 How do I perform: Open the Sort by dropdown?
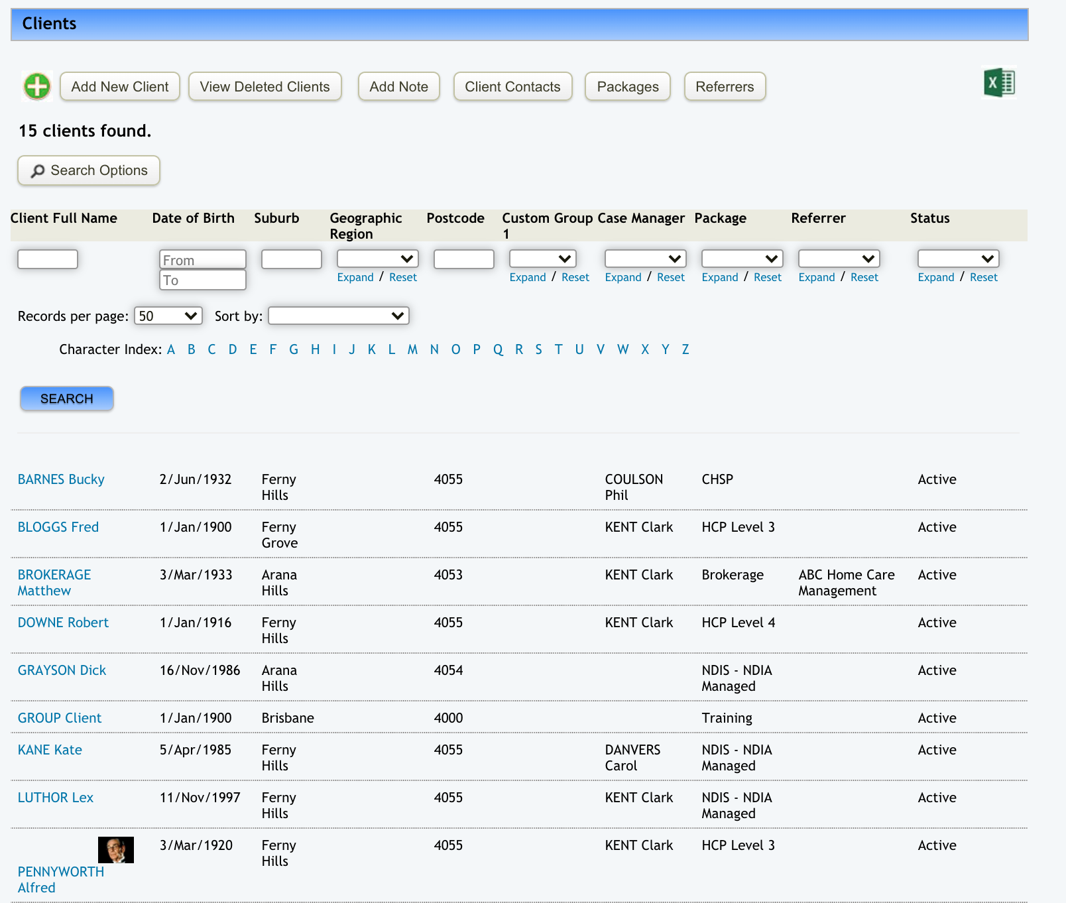coord(338,316)
